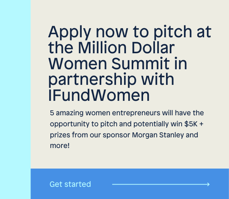The height and width of the screenshot is (199, 229).
Task: Click the word 'more!' ending paragraph
Action: click(60, 146)
